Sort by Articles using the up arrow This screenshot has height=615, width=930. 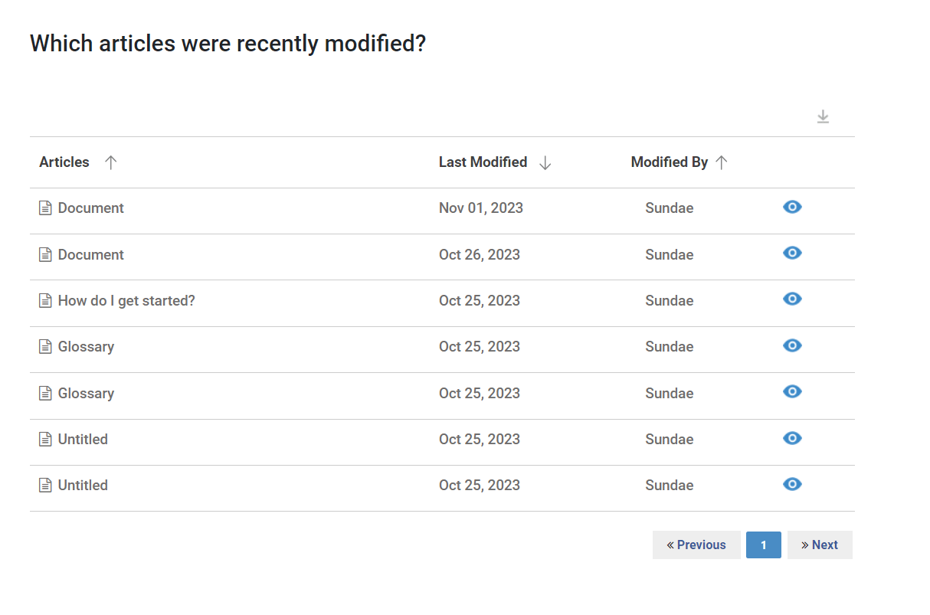(x=111, y=162)
